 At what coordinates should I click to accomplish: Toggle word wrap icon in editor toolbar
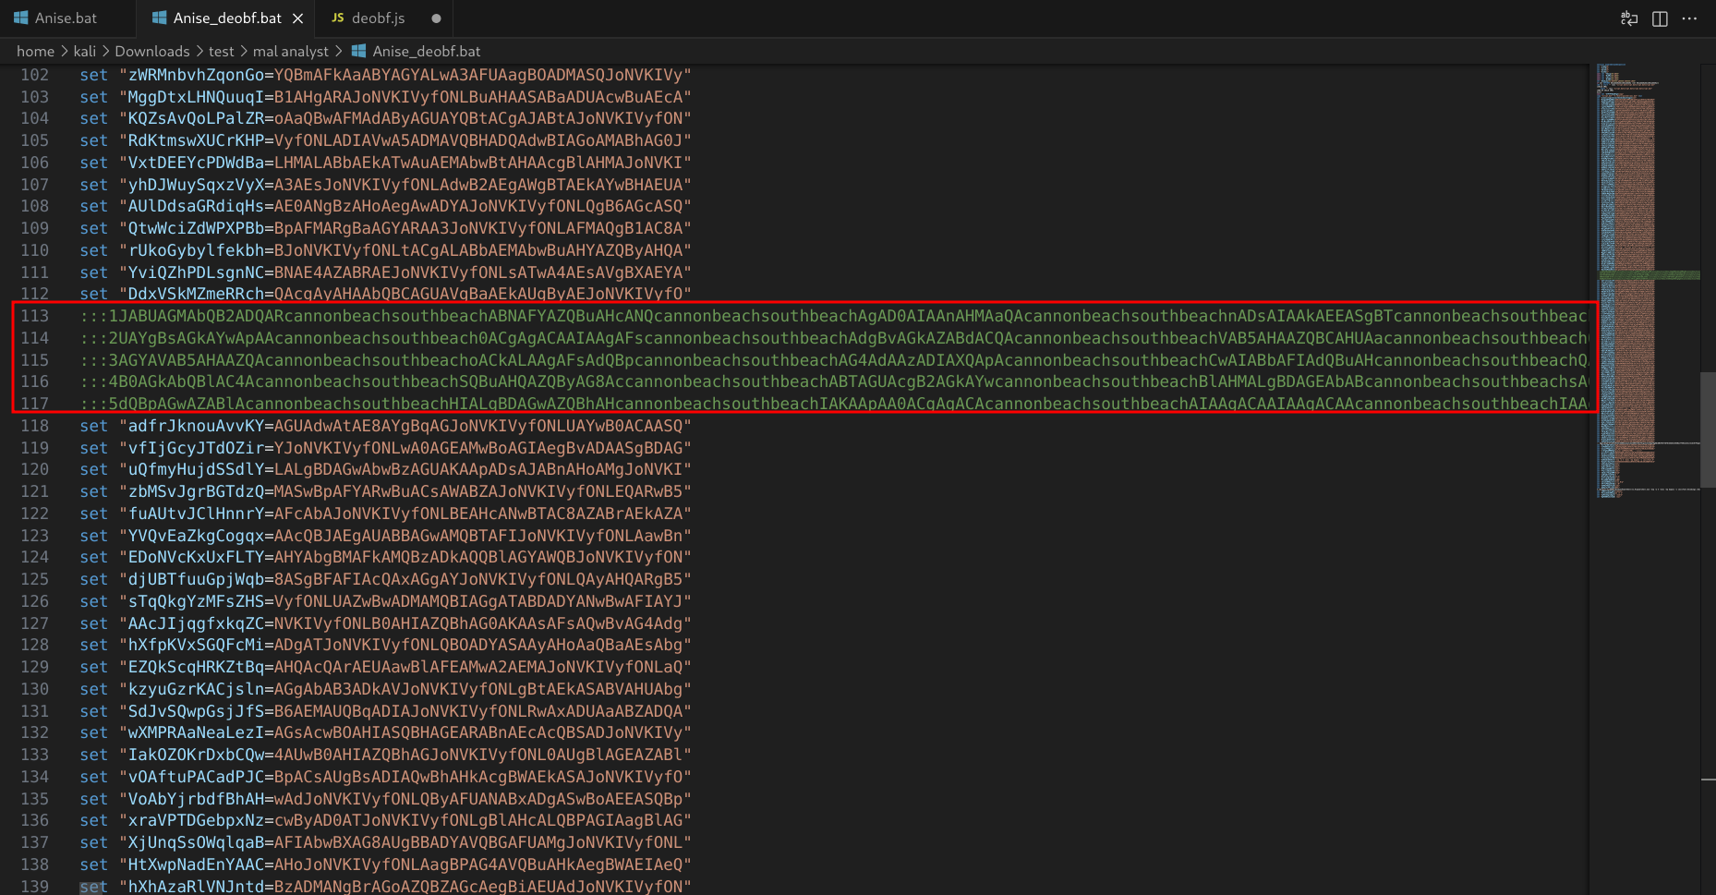pyautogui.click(x=1629, y=18)
